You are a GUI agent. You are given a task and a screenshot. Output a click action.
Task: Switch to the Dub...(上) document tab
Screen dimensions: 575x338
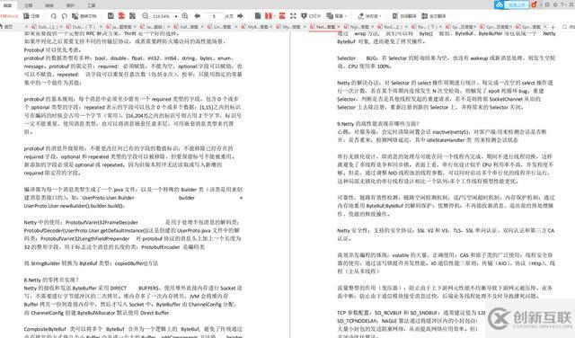coord(46,27)
